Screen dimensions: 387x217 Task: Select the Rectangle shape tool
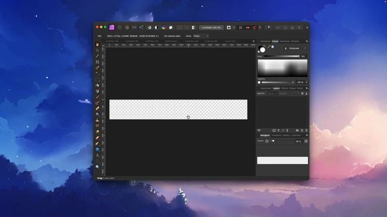tap(97, 149)
